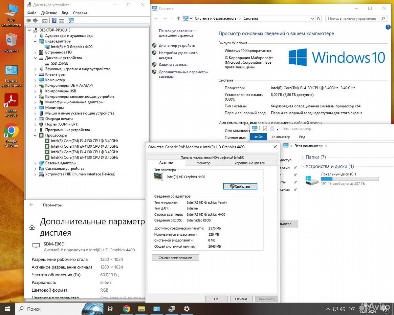394x315 pixels.
Task: Open Дополнительные параметры системы link
Action: coord(184,74)
